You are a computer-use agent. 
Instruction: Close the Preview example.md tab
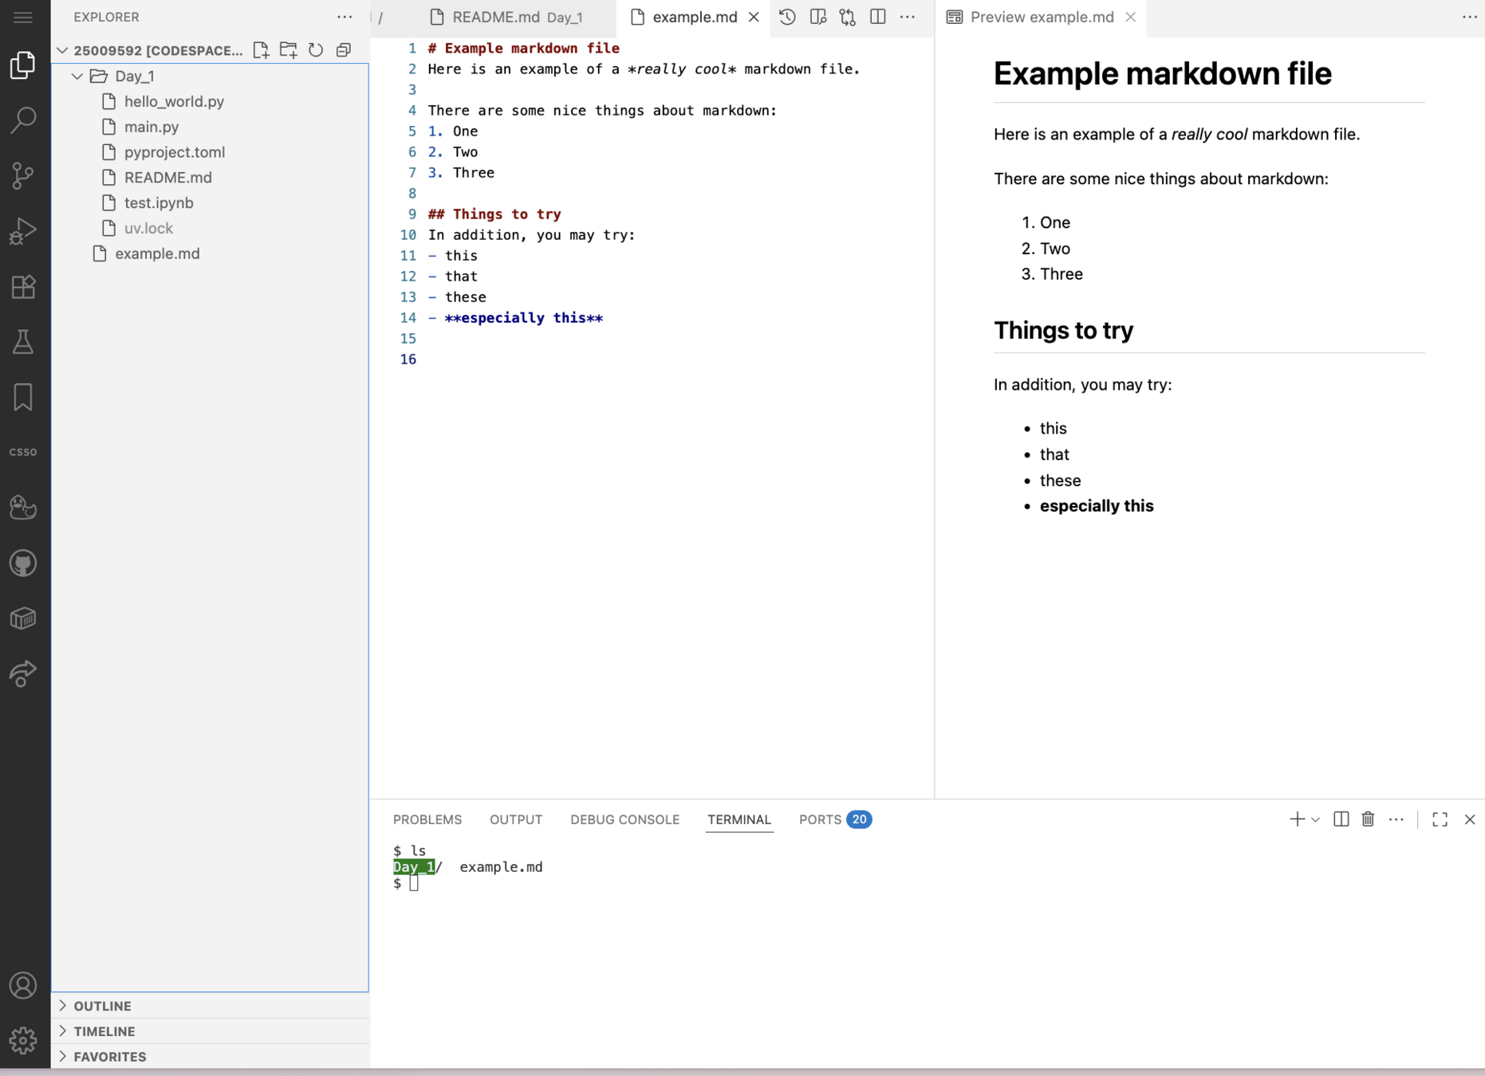pyautogui.click(x=1130, y=17)
